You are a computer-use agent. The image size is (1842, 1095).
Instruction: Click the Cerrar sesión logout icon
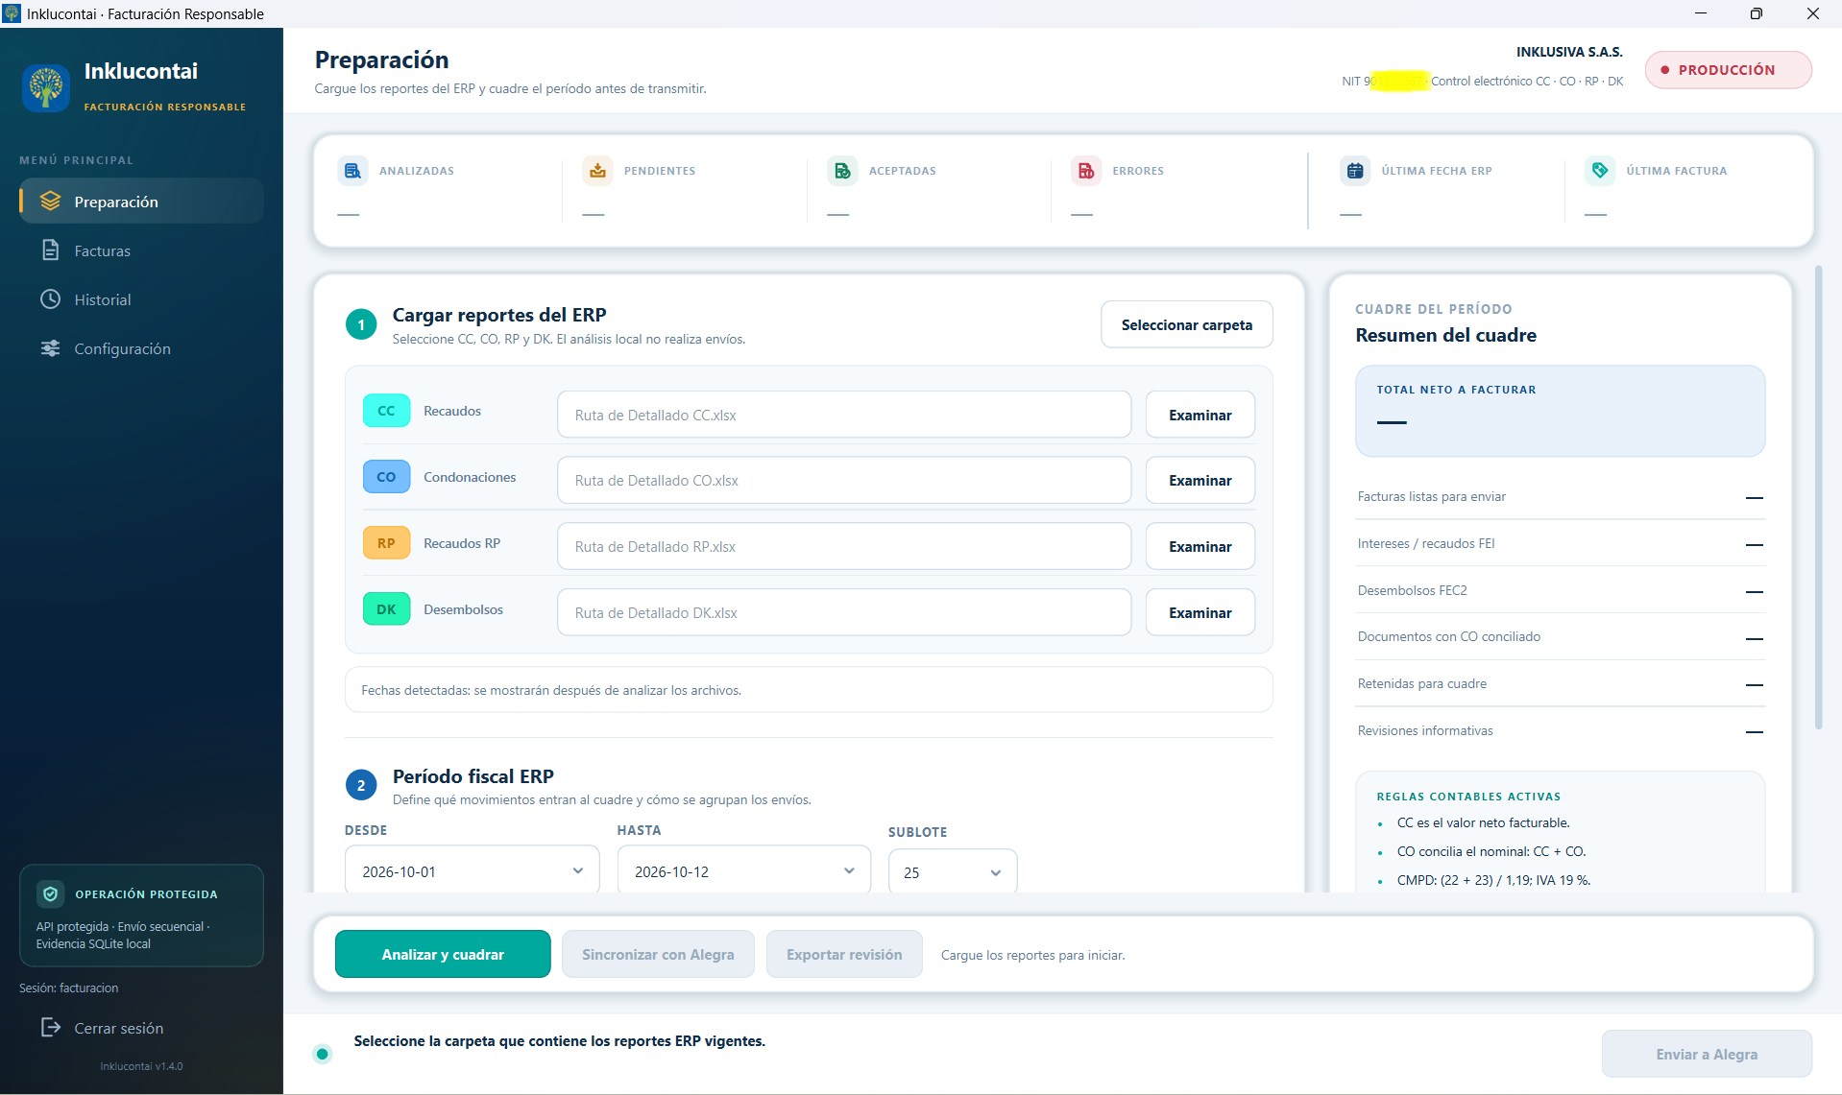tap(50, 1028)
